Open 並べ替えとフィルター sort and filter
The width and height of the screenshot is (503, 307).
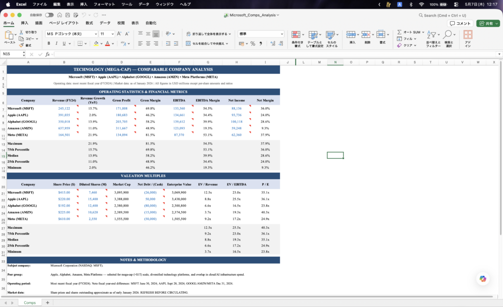(x=433, y=39)
